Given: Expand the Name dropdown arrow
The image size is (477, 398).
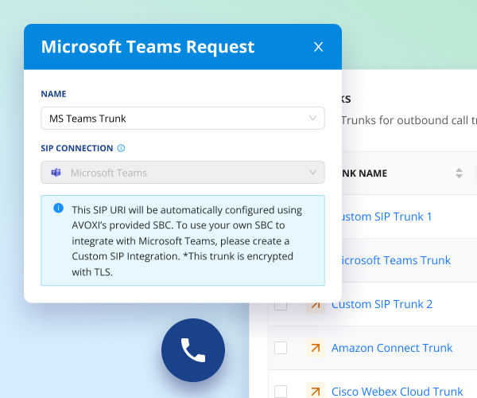Looking at the screenshot, I should [x=313, y=119].
